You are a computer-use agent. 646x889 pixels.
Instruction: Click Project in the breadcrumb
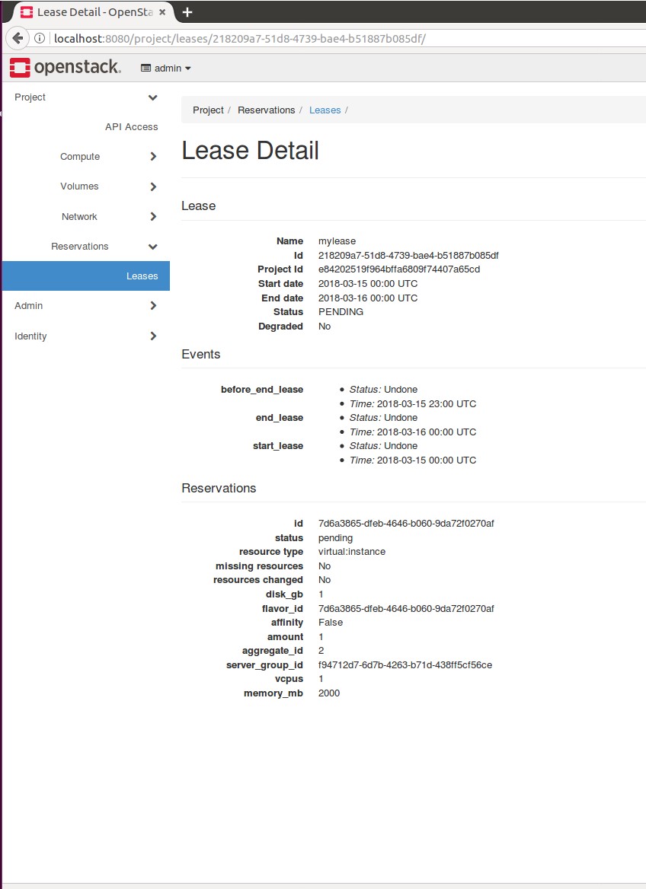[208, 110]
